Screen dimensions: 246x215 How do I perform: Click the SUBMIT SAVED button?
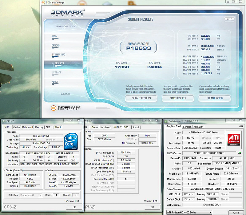[x=215, y=98]
